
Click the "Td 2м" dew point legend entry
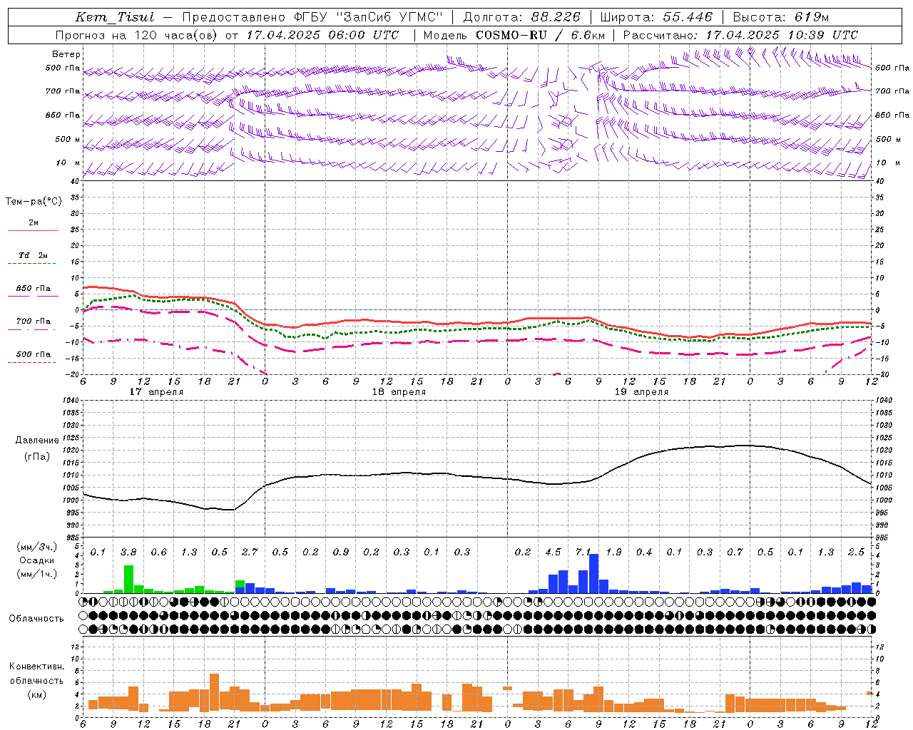(x=34, y=255)
